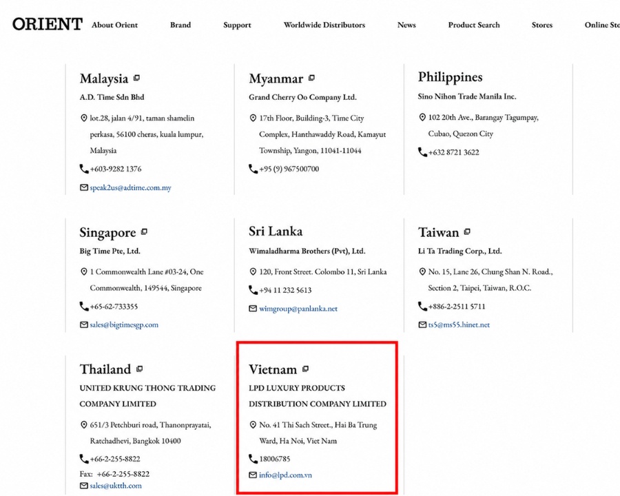Open the Stores navigation item

point(541,25)
